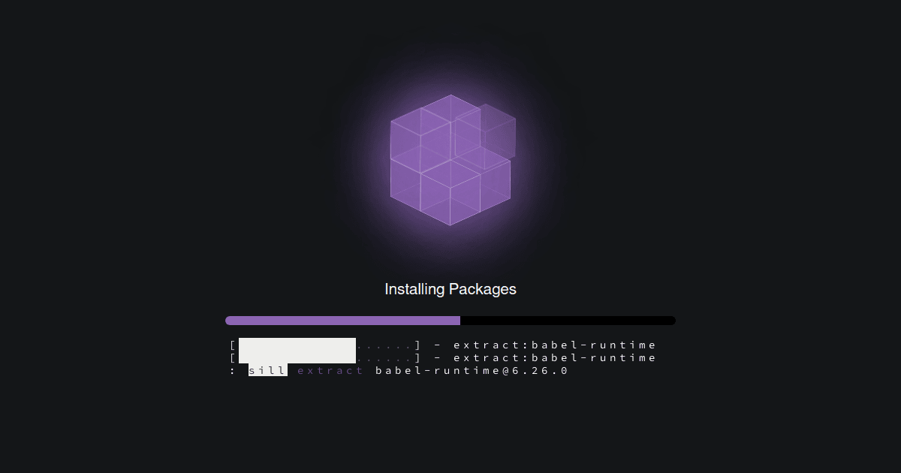Click the remaining dots in first log line

(384, 347)
